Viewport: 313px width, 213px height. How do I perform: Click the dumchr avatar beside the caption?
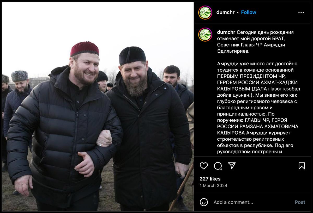(x=205, y=35)
